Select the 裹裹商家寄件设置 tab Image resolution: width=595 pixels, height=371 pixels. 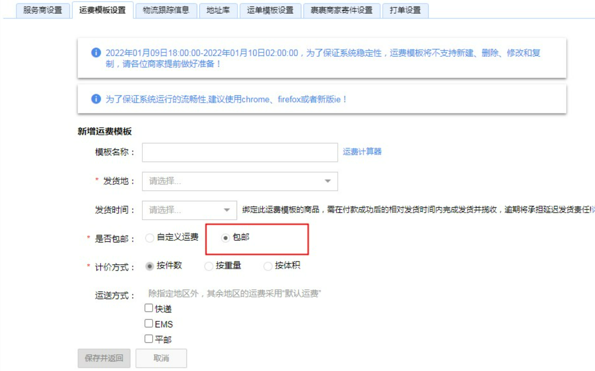pos(341,10)
